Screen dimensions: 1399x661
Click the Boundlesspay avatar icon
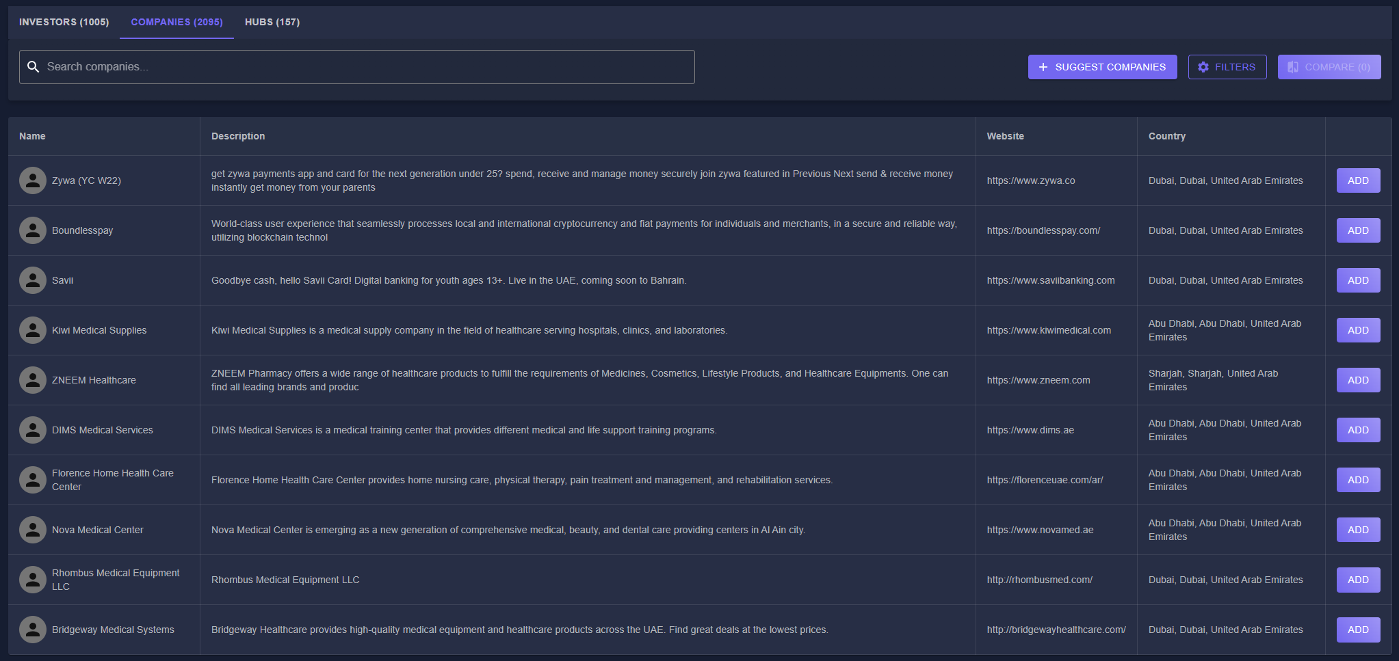pyautogui.click(x=33, y=230)
